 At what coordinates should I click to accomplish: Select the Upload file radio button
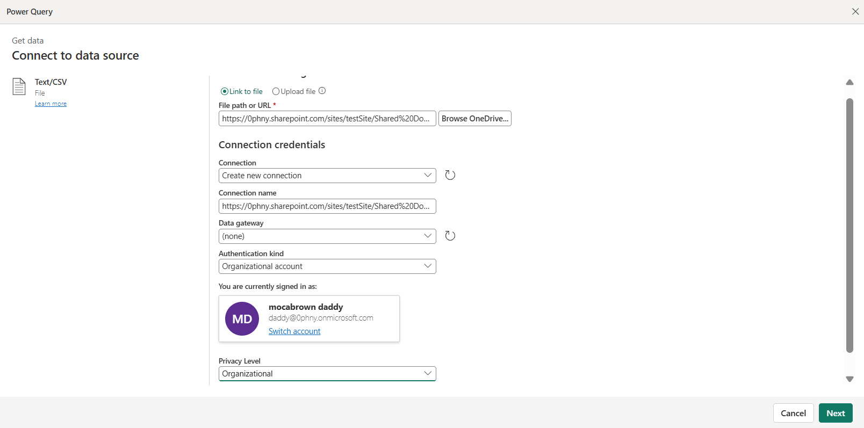pyautogui.click(x=276, y=91)
